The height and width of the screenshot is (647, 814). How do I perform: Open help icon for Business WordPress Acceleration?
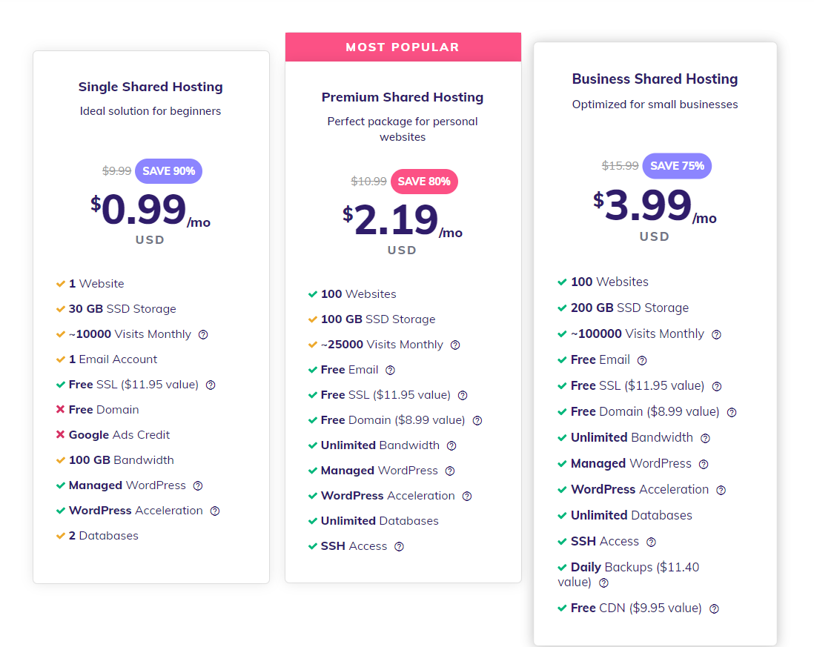pos(721,491)
